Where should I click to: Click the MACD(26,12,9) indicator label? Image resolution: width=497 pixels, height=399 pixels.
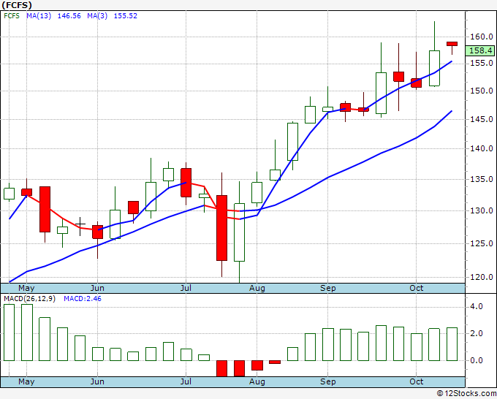pyautogui.click(x=29, y=299)
